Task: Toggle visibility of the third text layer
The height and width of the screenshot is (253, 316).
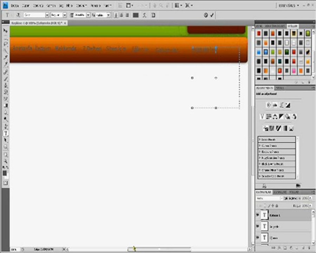Action: pyautogui.click(x=258, y=238)
